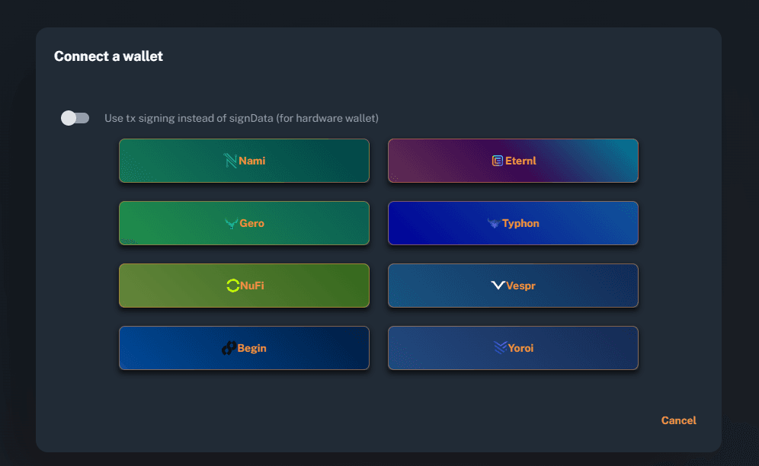Click the Eternl wallet logo icon
Screen dimensions: 759x466
coord(497,161)
